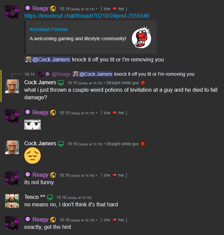Click the Knockout Forums embed title
The height and width of the screenshot is (235, 224).
(x=48, y=29)
